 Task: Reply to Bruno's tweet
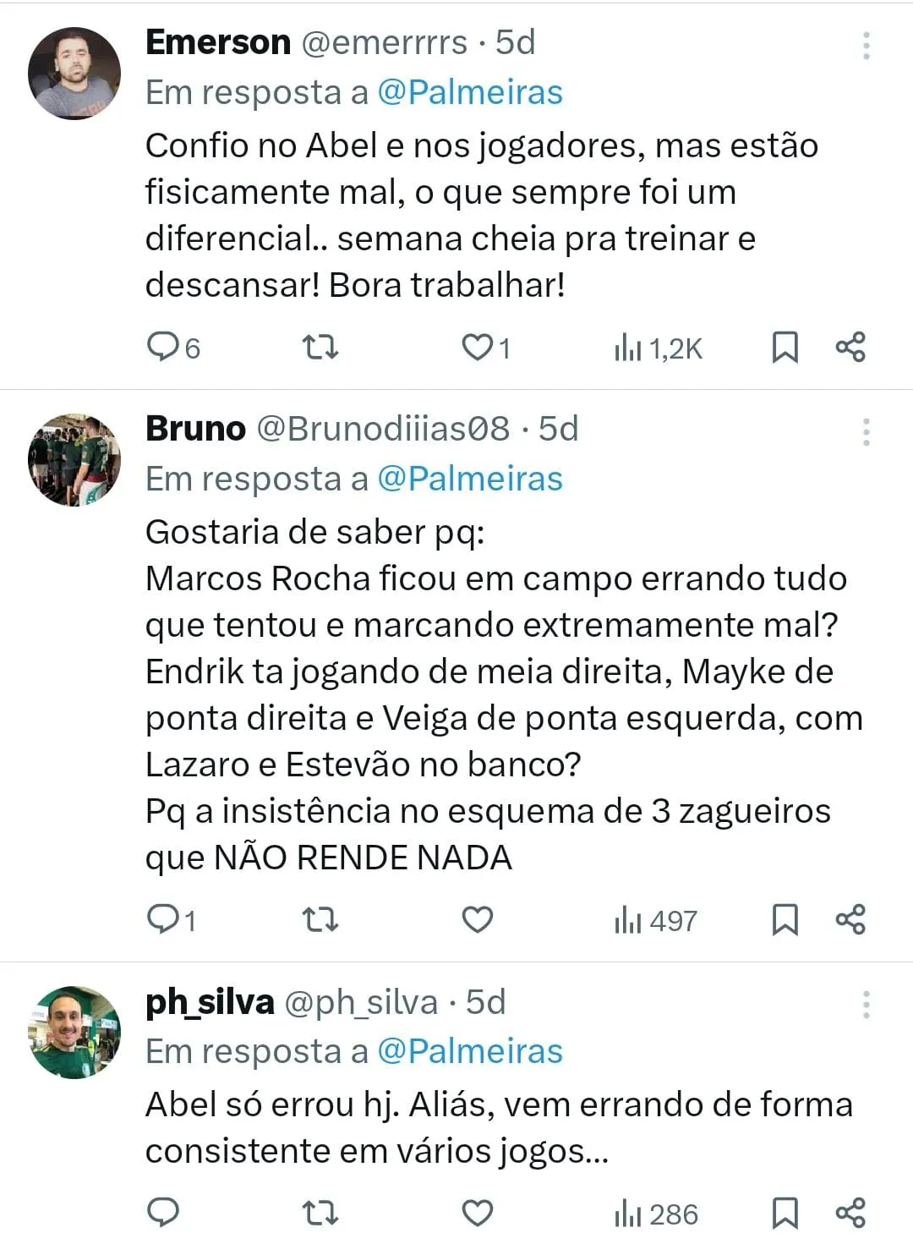coord(162,919)
